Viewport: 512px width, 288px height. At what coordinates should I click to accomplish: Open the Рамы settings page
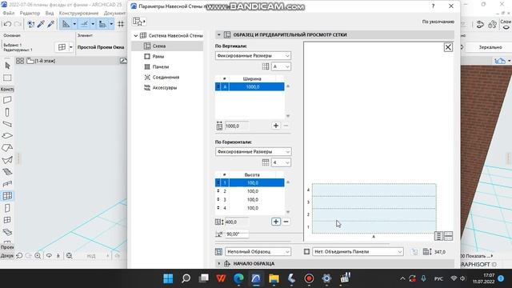(158, 57)
